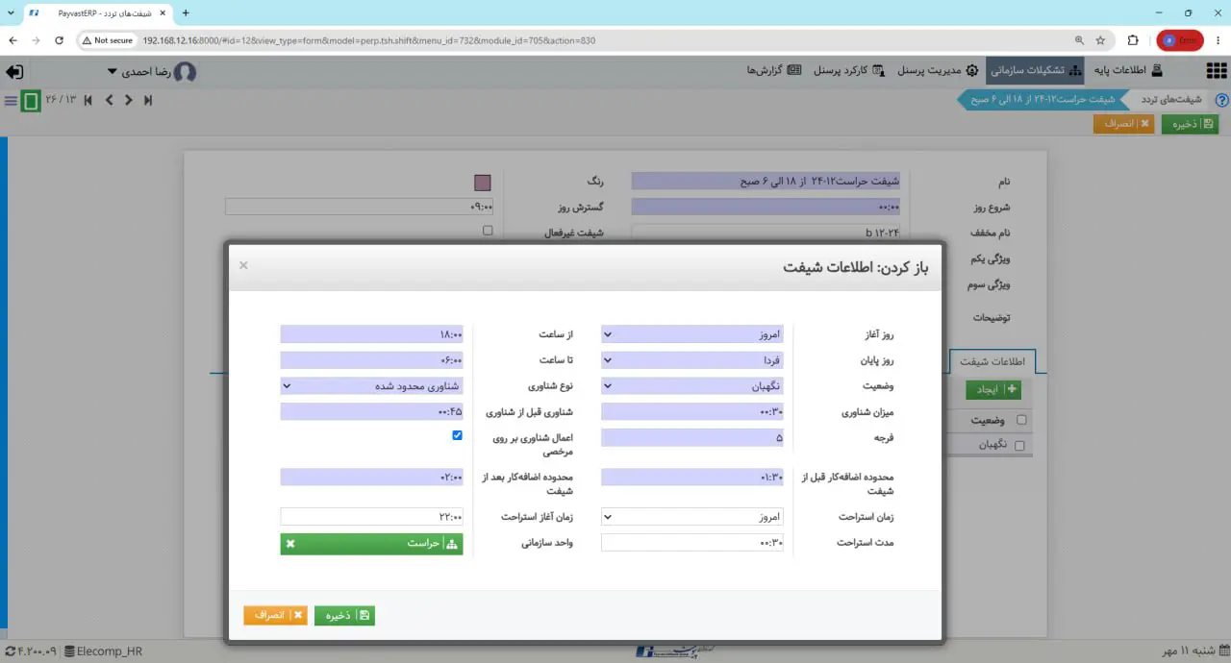Click the فرجه field showing 5
This screenshot has width=1231, height=663.
tap(692, 437)
